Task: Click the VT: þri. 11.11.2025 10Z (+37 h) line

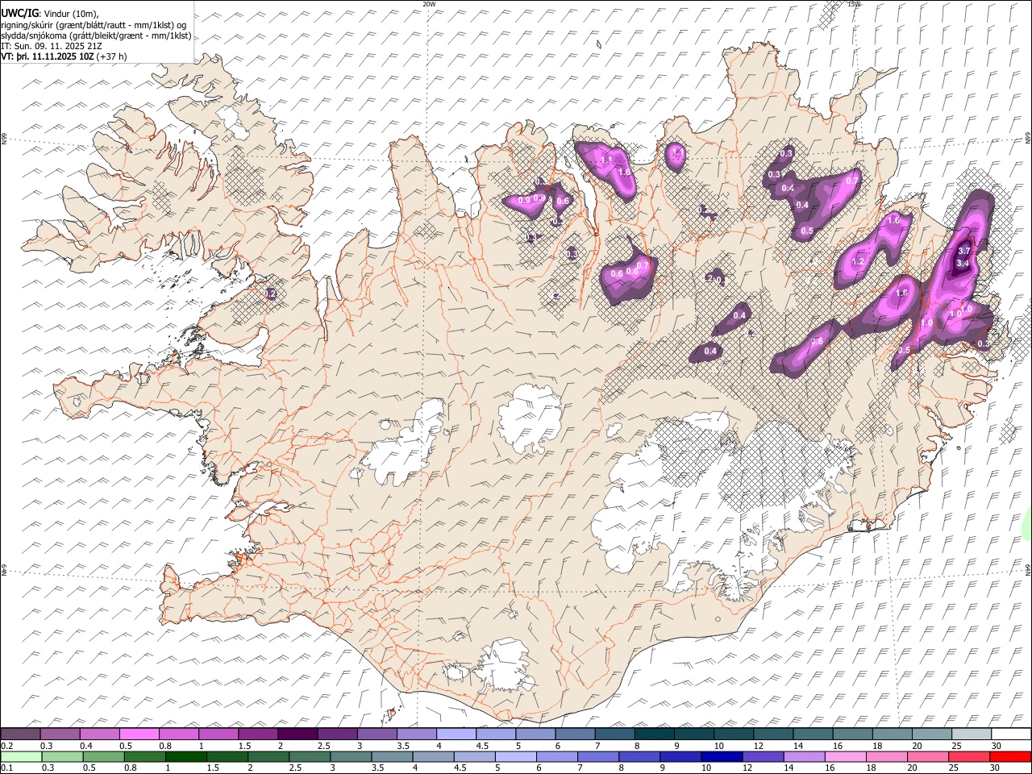Action: pos(64,57)
